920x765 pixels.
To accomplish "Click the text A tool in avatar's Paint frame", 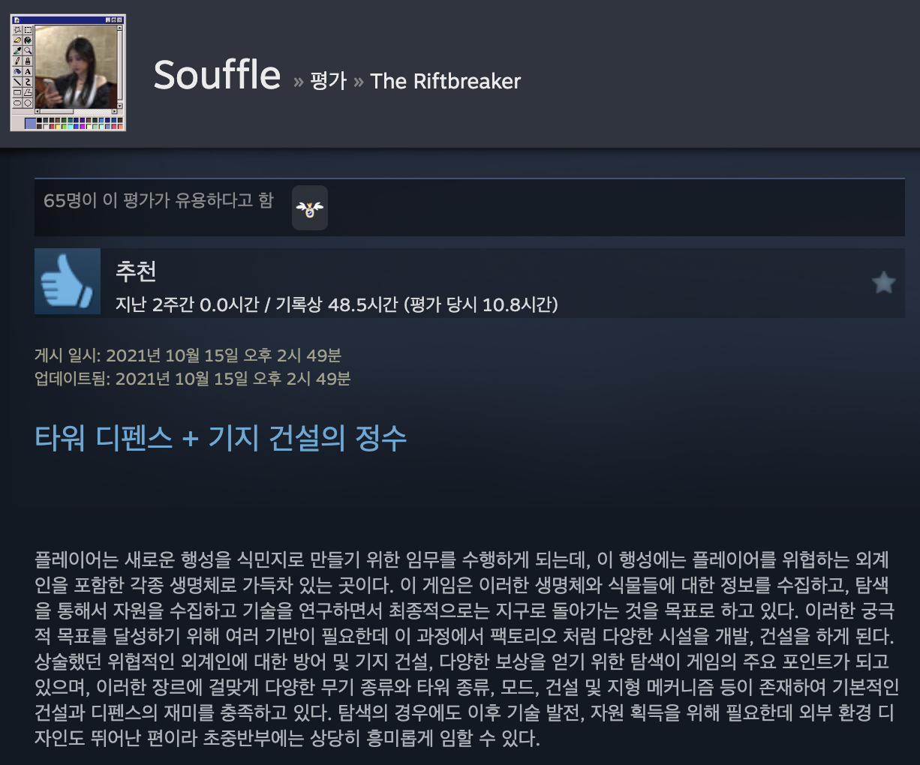I will pyautogui.click(x=28, y=71).
